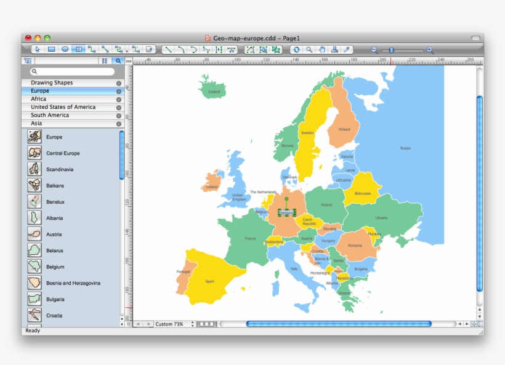The image size is (505, 365).
Task: Enable the search view for libraries
Action: tap(118, 60)
